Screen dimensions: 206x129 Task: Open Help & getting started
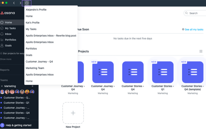point(19,125)
